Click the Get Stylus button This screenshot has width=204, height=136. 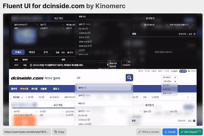point(190,132)
